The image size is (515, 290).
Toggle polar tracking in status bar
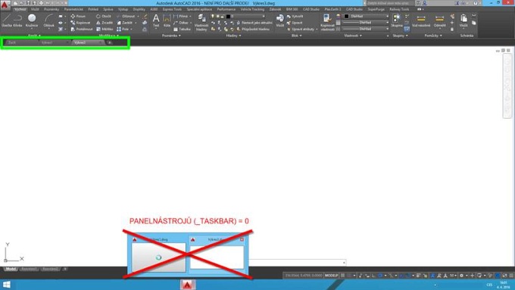pyautogui.click(x=379, y=276)
